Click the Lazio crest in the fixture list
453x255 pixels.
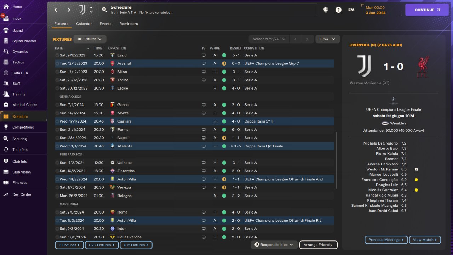click(112, 55)
